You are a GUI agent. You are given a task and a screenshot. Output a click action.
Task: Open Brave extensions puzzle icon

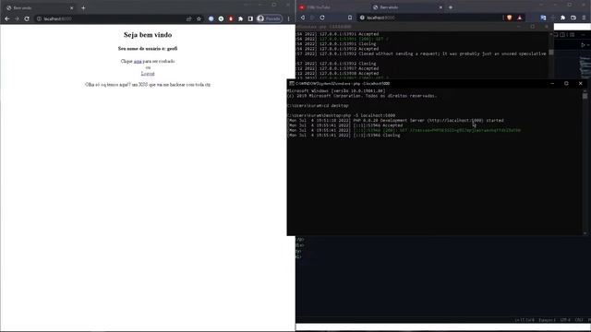pyautogui.click(x=562, y=18)
